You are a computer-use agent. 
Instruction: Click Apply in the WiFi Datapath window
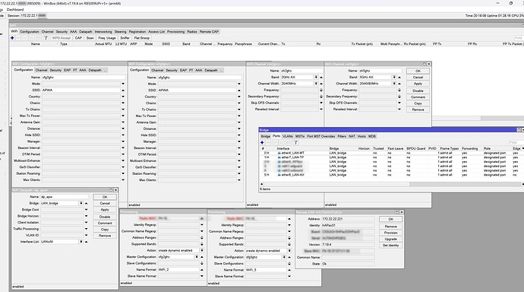[105, 210]
